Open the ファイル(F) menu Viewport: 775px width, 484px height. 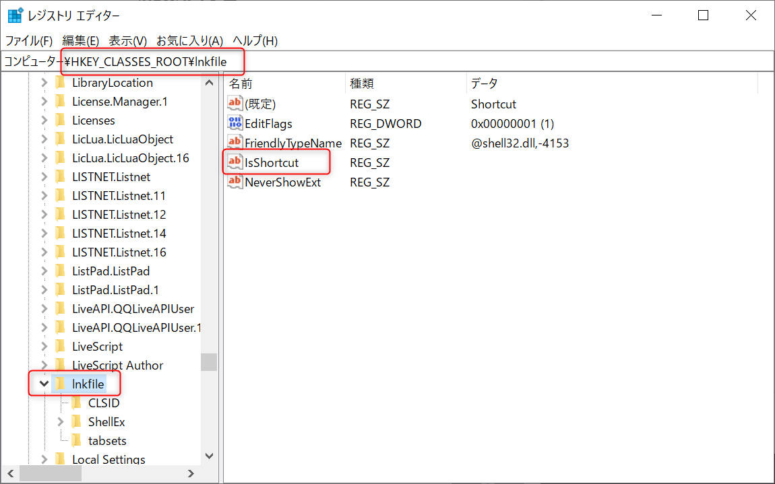(29, 41)
